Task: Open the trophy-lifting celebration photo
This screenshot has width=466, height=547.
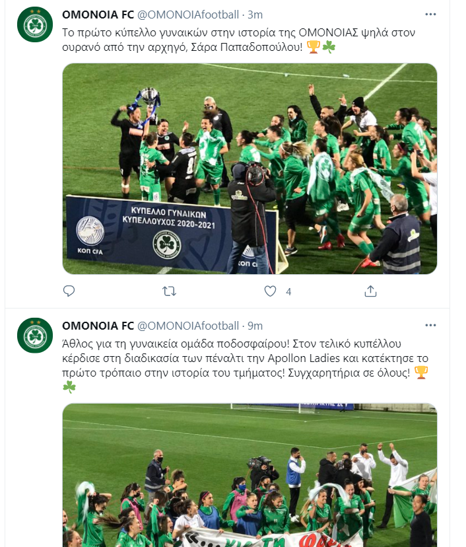Action: (x=250, y=168)
